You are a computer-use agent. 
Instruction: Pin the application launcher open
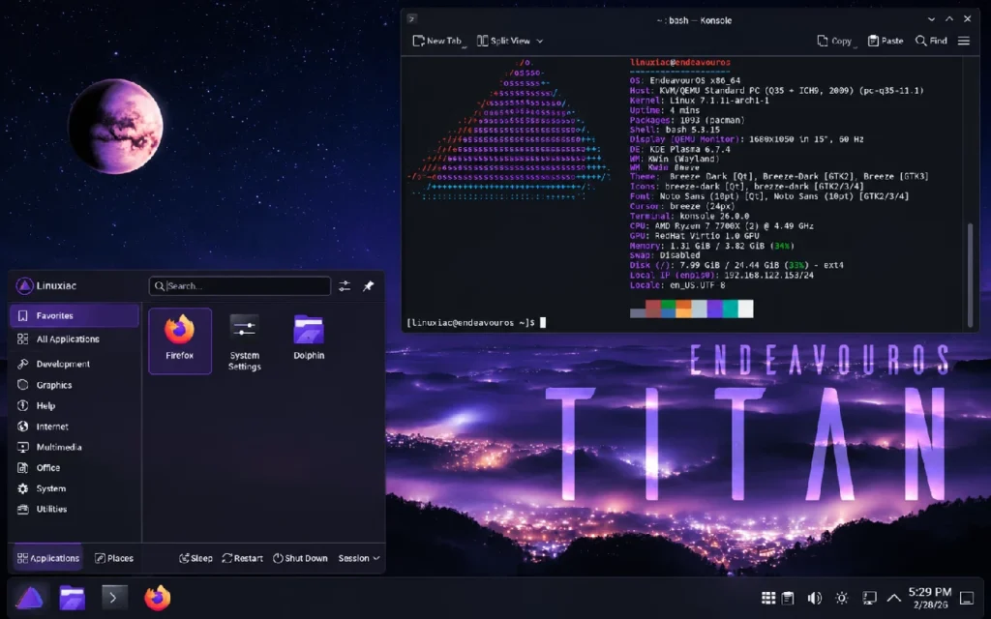click(369, 286)
